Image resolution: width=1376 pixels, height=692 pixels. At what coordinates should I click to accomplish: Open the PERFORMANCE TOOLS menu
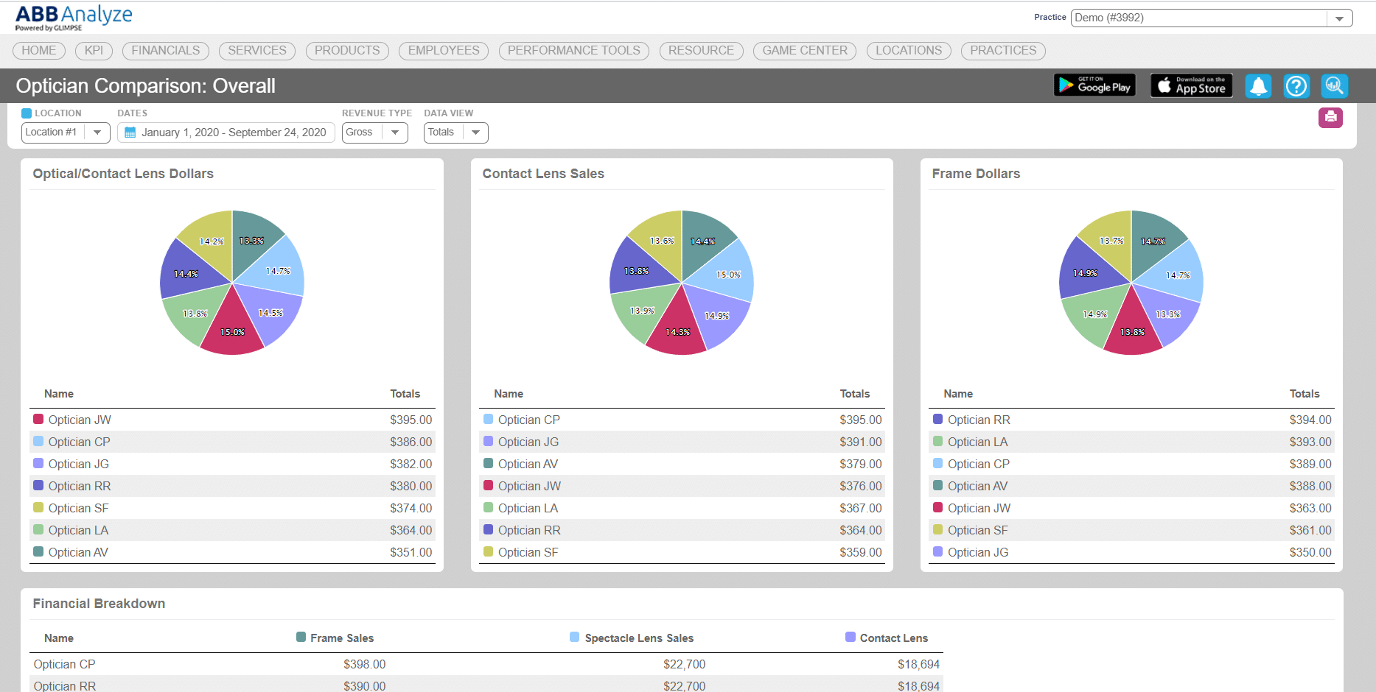(574, 51)
